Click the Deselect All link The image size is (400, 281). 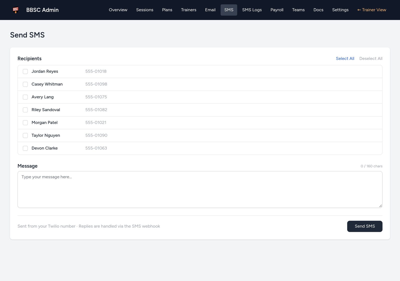point(371,58)
